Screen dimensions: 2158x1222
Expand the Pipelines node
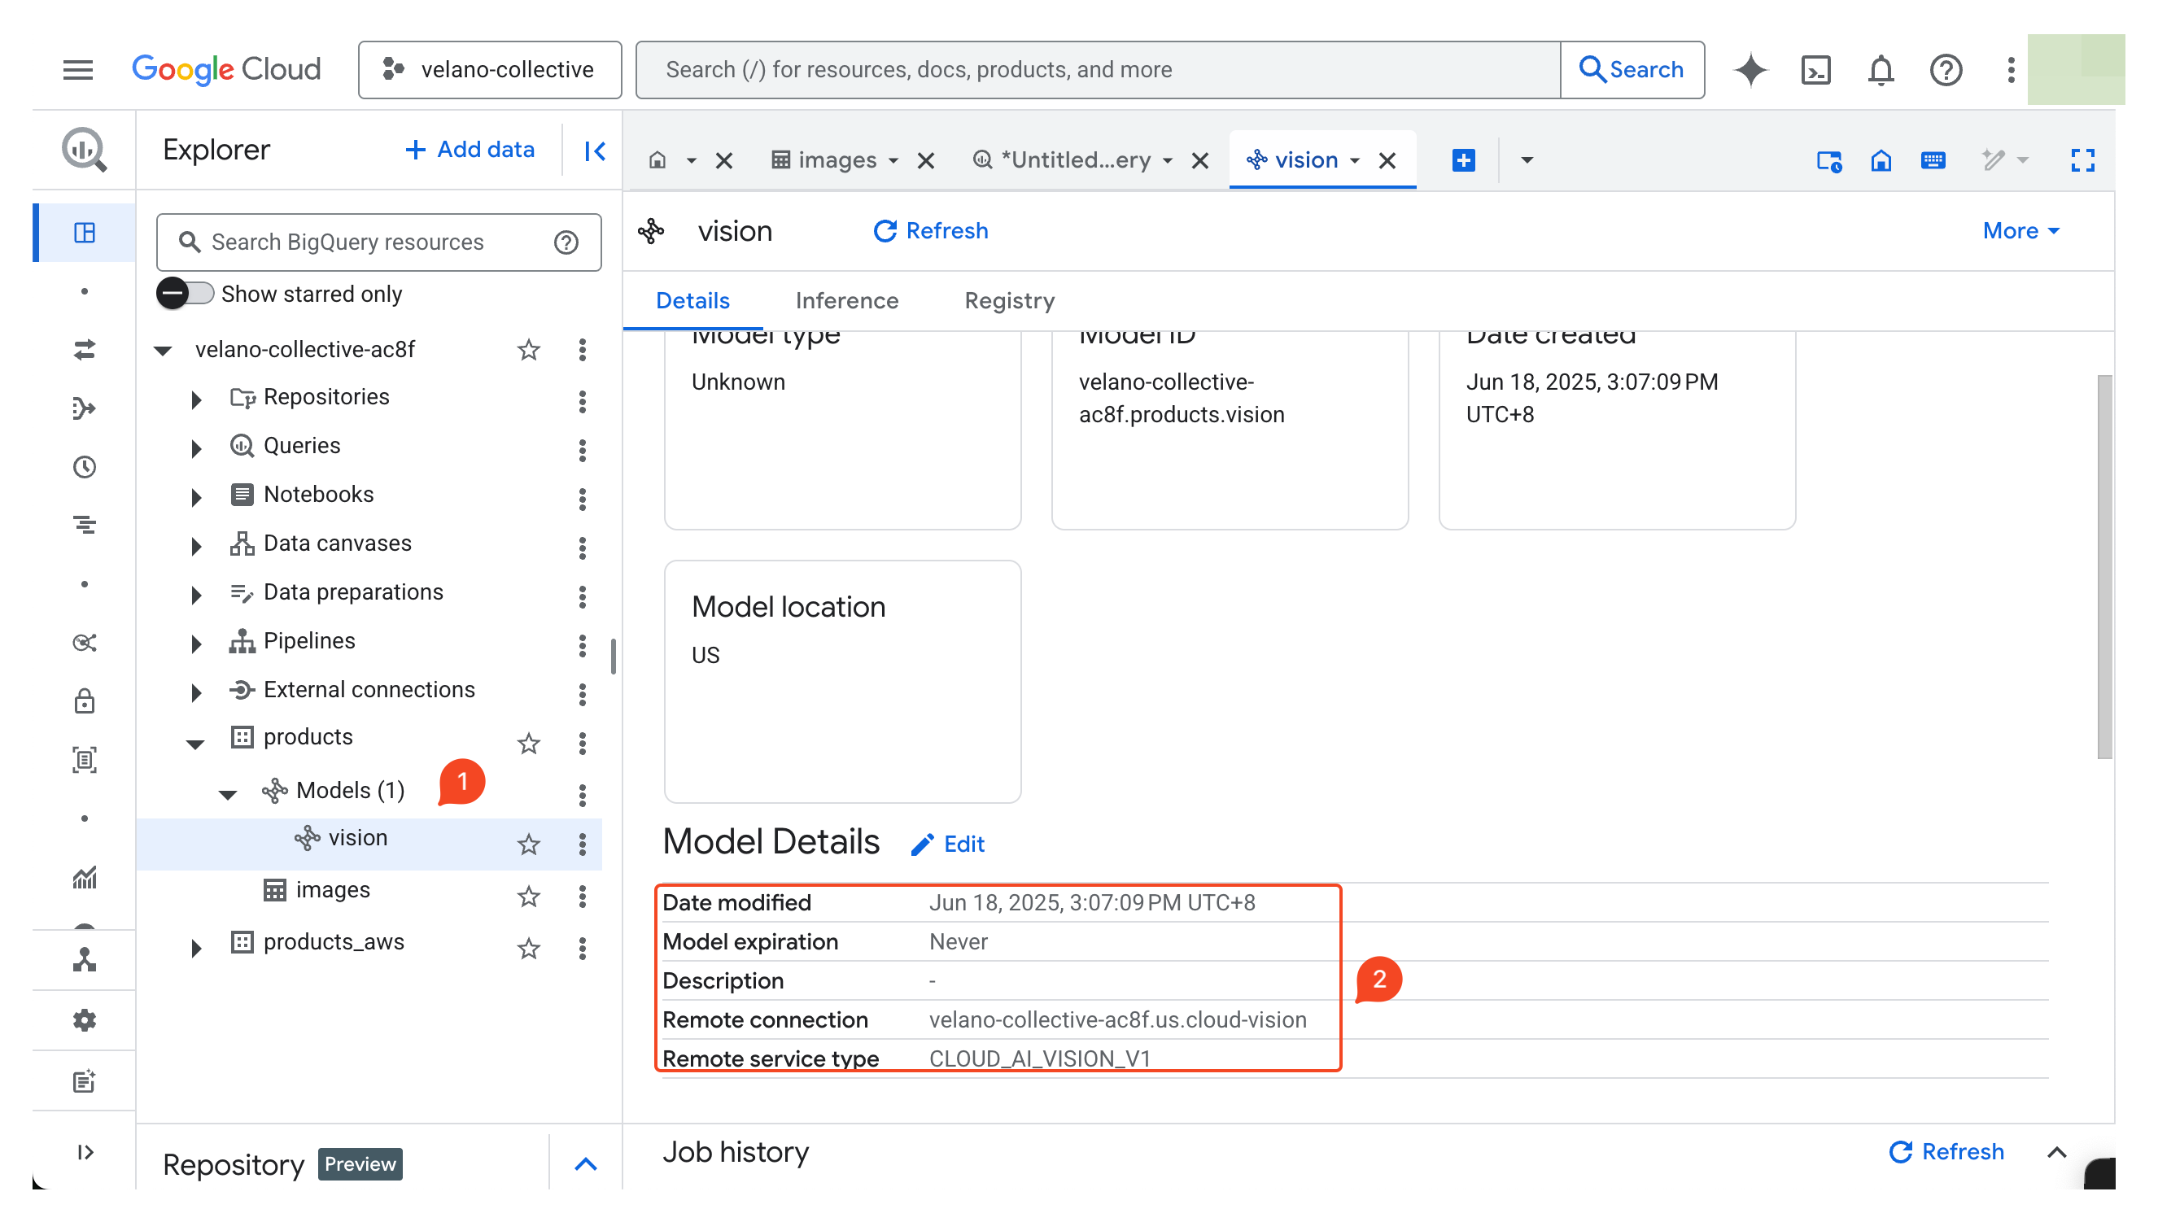coord(195,644)
